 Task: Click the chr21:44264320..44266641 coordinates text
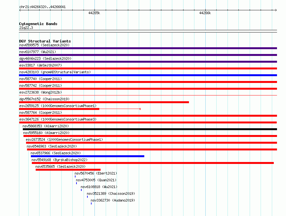coord(42,7)
